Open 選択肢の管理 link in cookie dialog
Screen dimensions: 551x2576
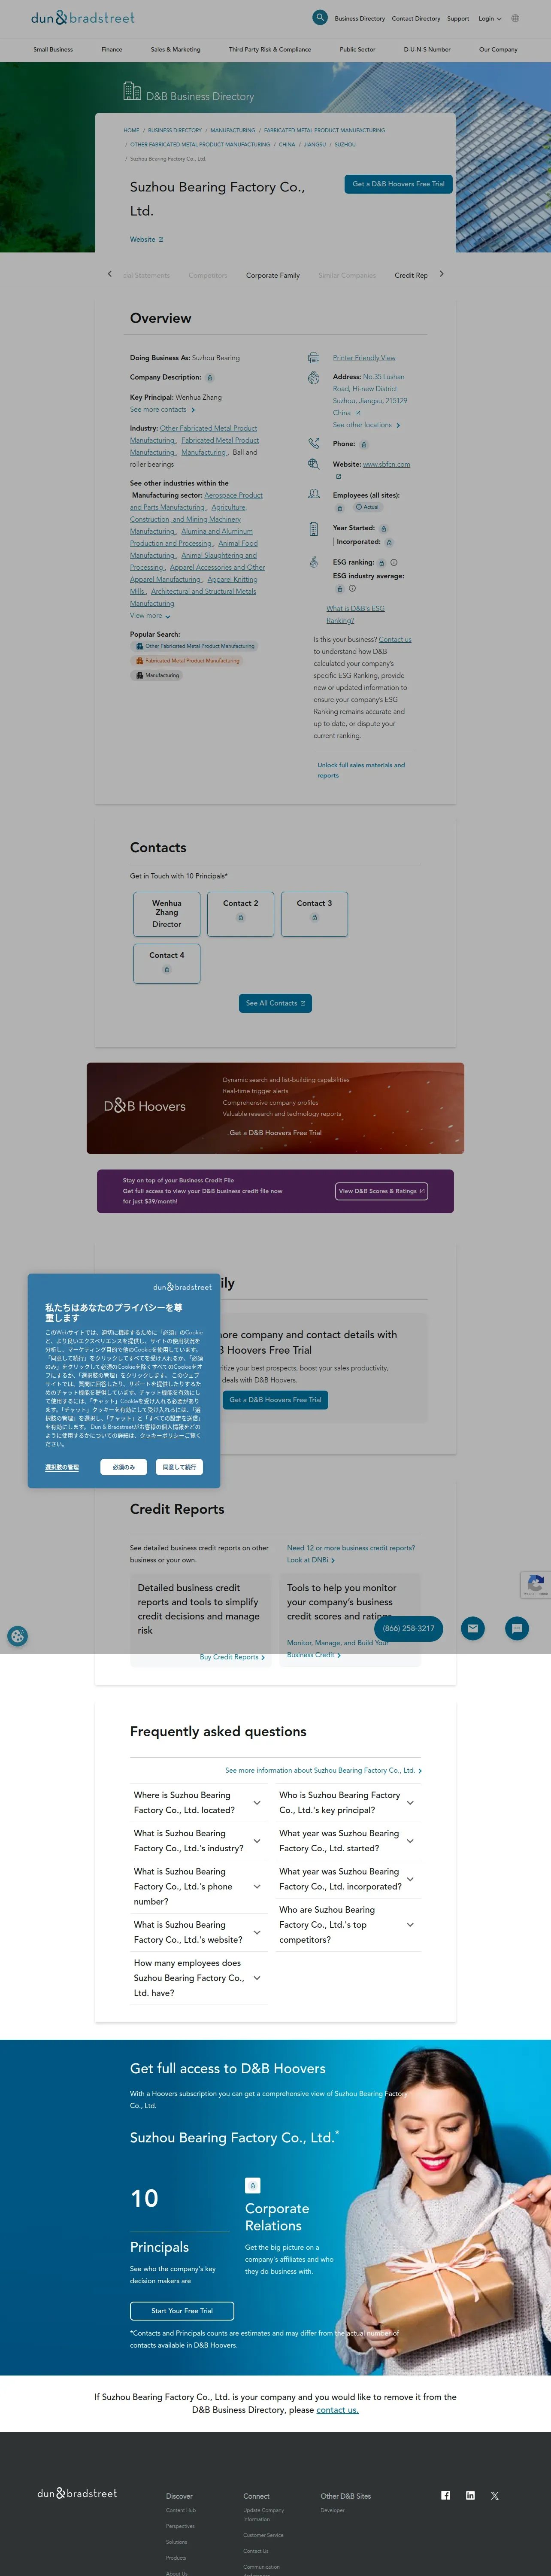[62, 1467]
